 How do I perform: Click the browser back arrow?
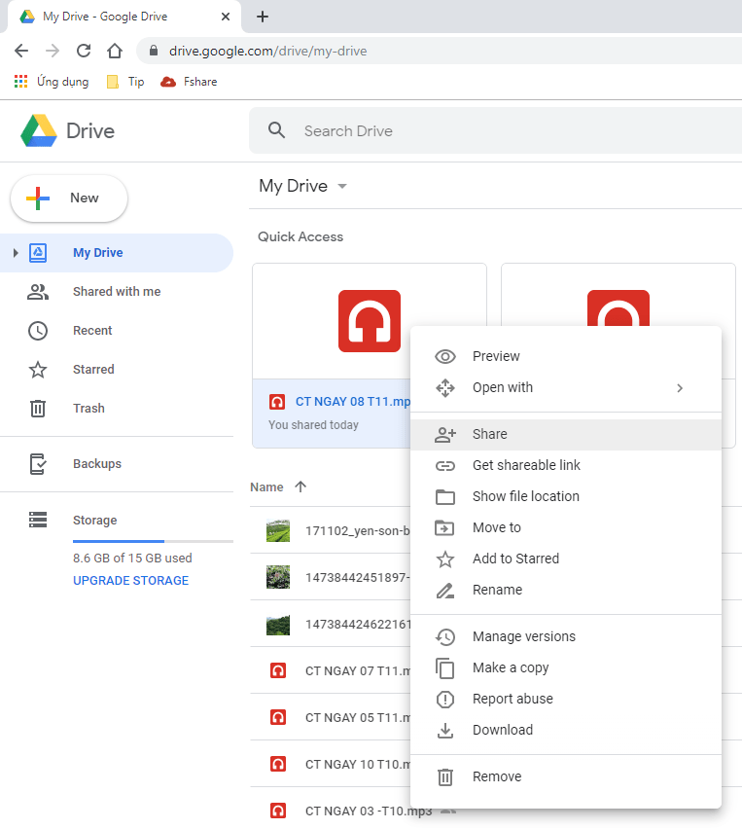pos(21,51)
